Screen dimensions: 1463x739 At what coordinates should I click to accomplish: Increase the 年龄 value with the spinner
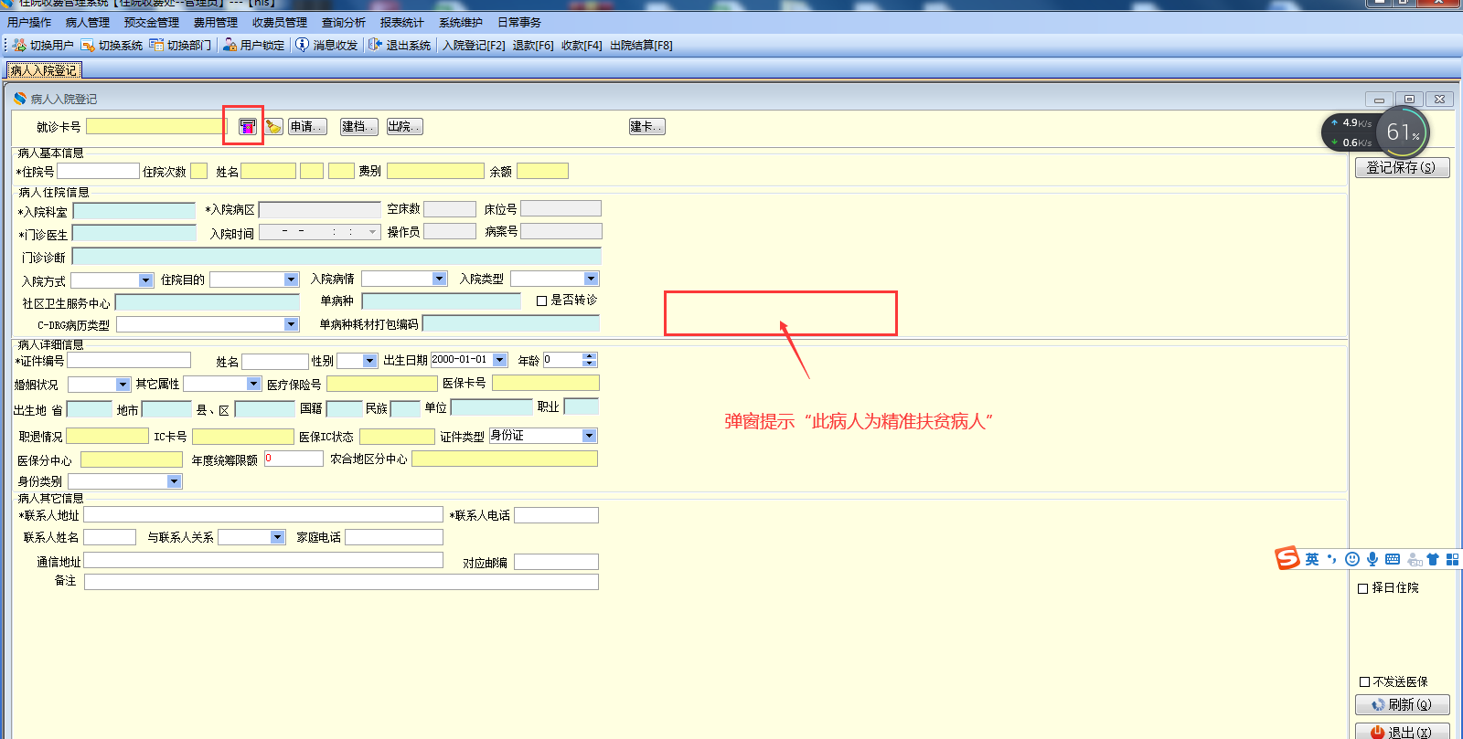point(590,356)
